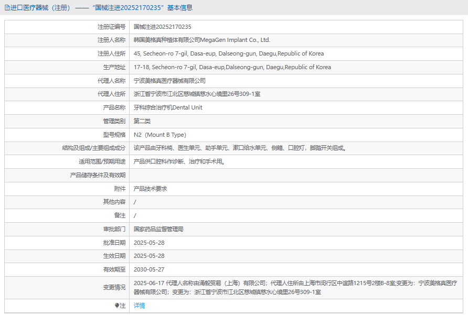Select the model value N2（Mount B Type）
The height and width of the screenshot is (315, 468).
tap(159, 135)
